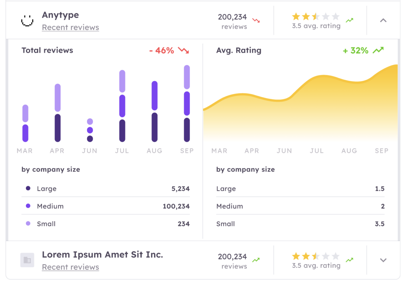
Task: Click the JUN dots in Total reviews chart
Action: pos(90,130)
